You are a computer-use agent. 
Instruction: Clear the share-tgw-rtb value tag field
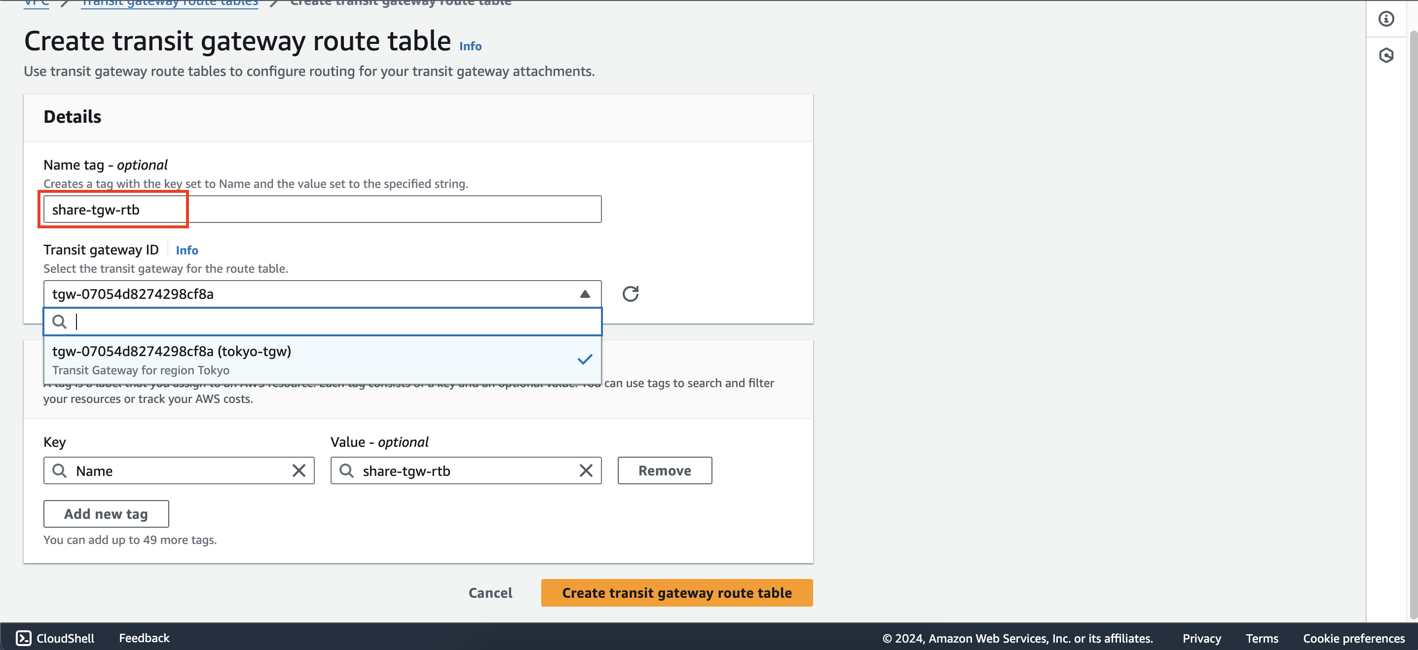(586, 470)
